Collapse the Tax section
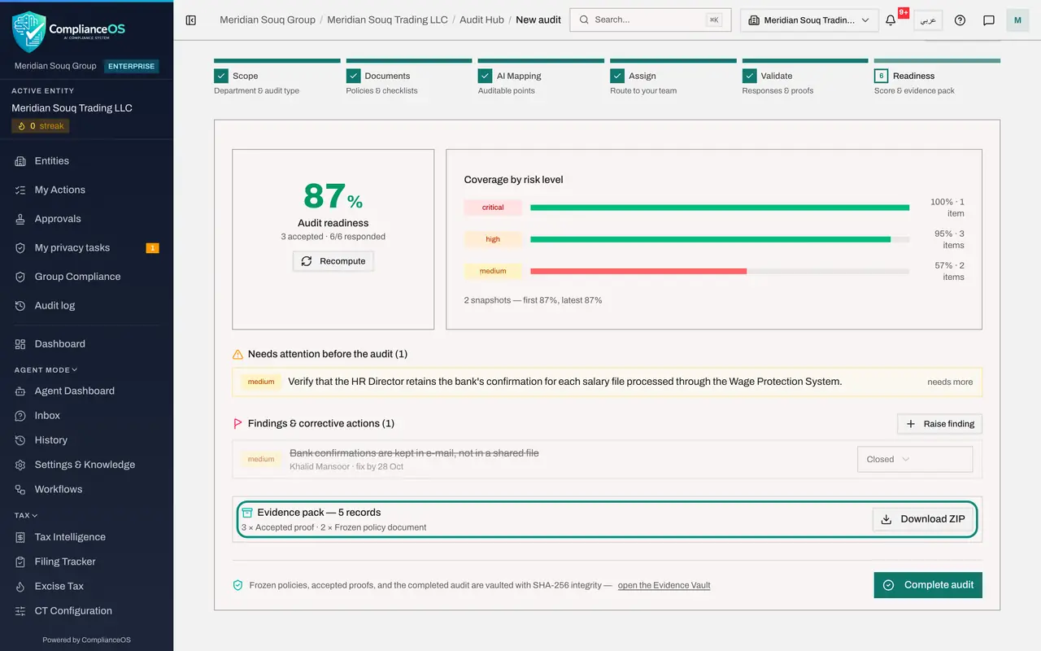Screen dimensions: 1041x651 point(26,515)
